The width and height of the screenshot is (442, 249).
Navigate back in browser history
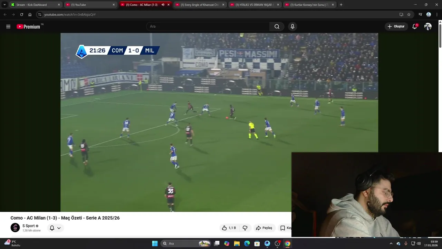[5, 15]
